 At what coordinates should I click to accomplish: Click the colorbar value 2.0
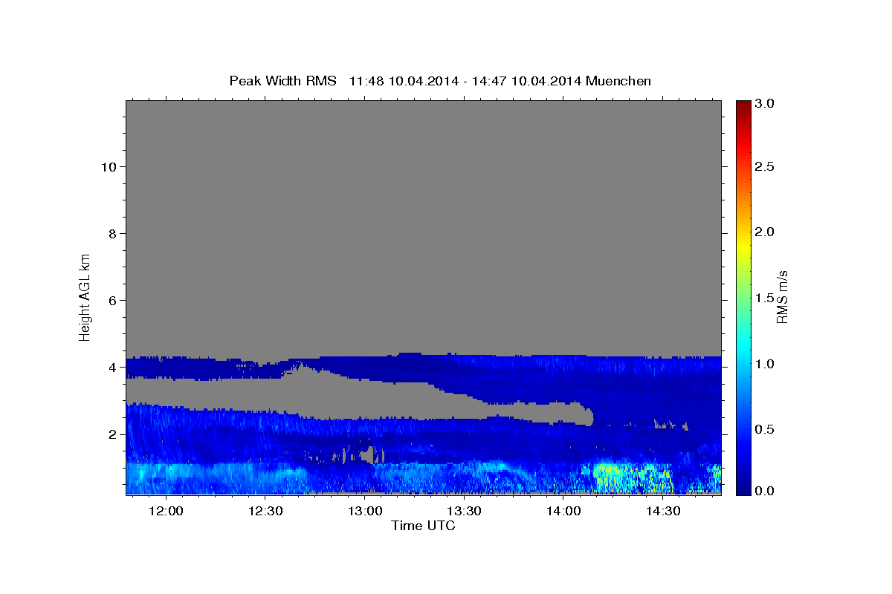tap(766, 232)
